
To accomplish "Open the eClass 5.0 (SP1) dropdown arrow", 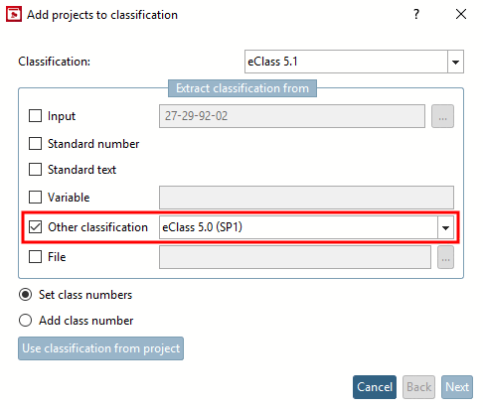I will [445, 227].
